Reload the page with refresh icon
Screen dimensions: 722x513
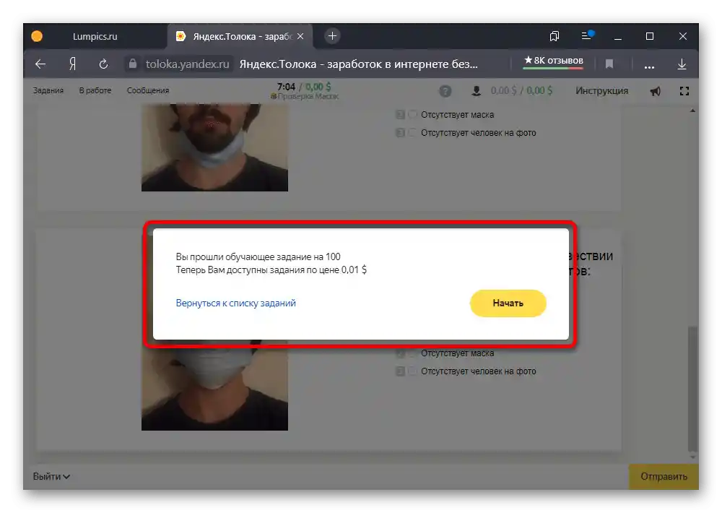[103, 64]
